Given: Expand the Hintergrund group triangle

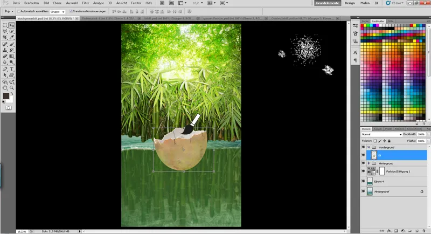Looking at the screenshot, I should pos(369,163).
